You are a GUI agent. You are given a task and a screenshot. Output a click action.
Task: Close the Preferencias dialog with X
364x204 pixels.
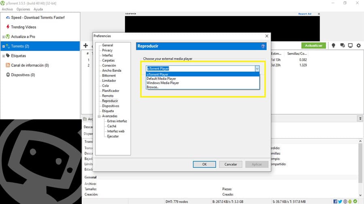(267, 36)
